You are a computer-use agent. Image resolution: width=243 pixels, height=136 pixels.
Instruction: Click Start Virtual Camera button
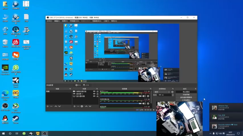tap(186, 97)
